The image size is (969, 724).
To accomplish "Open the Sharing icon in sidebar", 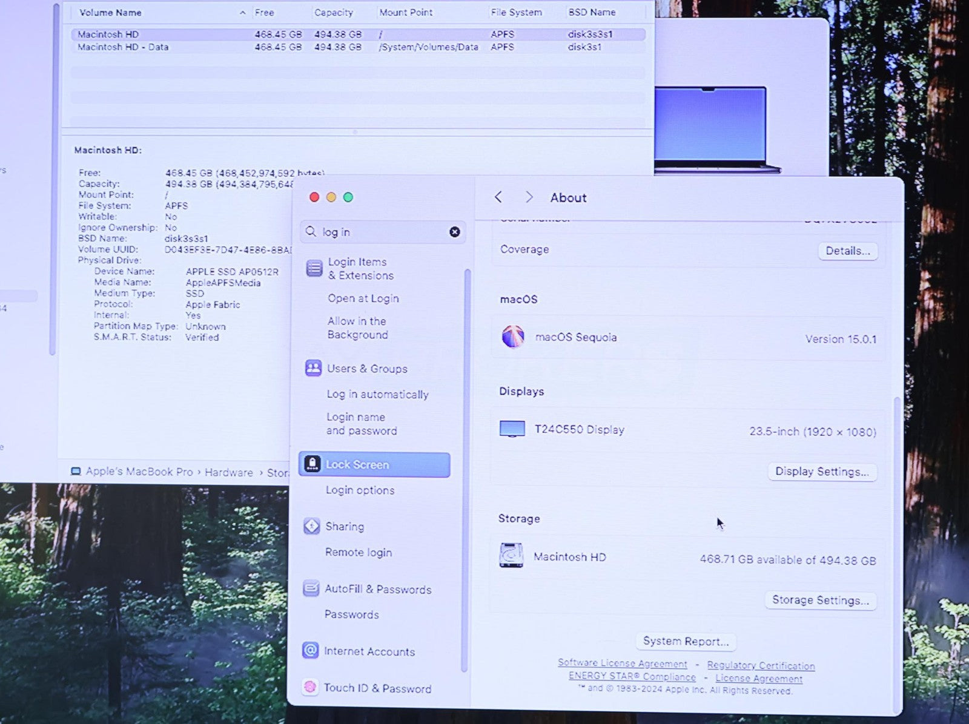I will pos(311,526).
